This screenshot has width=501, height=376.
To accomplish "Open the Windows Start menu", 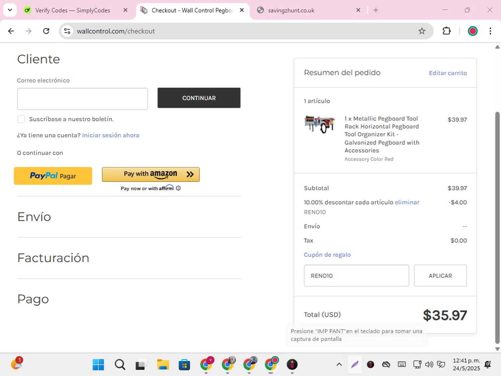I will pyautogui.click(x=98, y=365).
